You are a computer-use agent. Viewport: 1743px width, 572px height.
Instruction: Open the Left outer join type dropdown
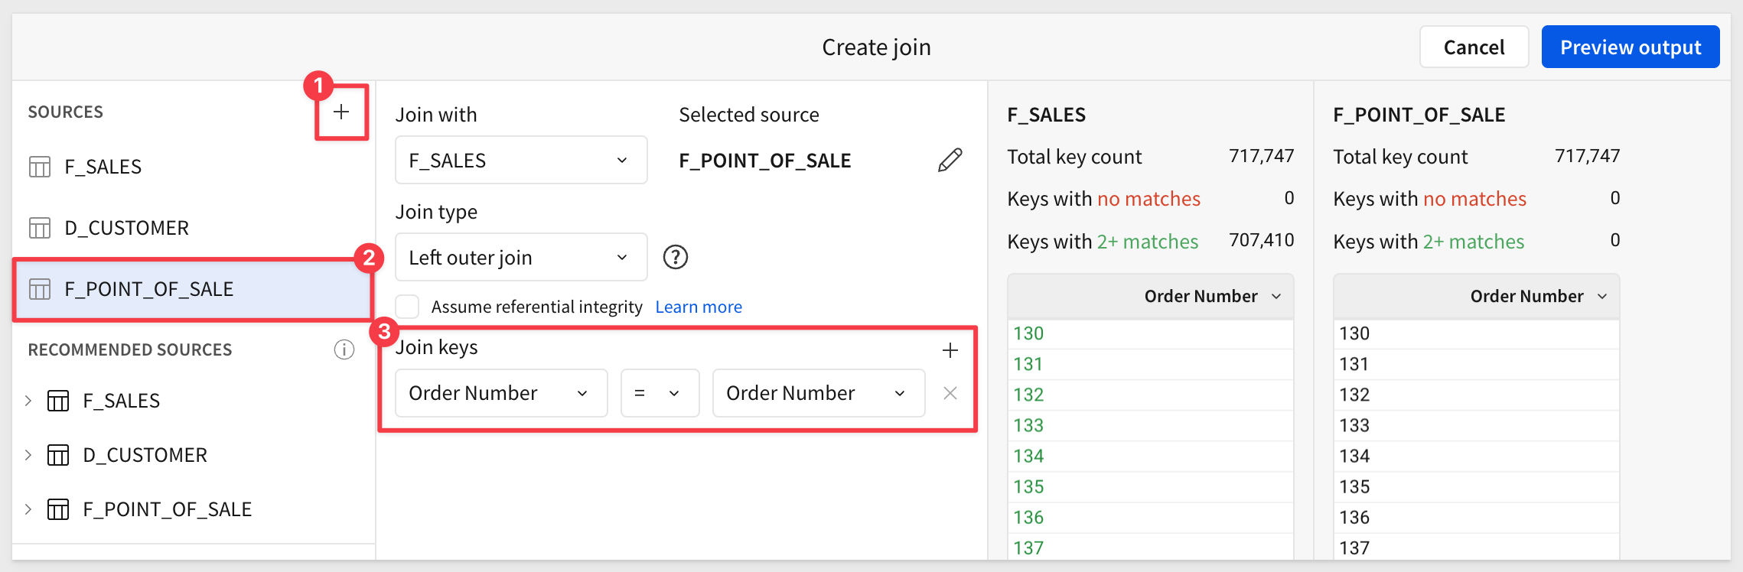[x=520, y=258]
